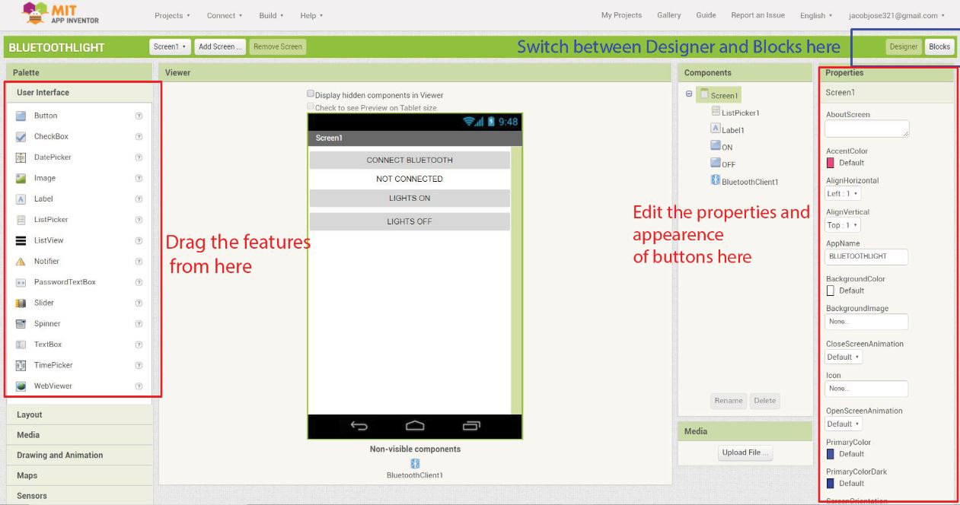The image size is (960, 505).
Task: Open help for the Button component
Action: 139,116
